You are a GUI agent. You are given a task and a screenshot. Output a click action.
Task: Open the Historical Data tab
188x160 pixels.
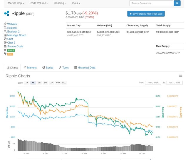click(85, 68)
